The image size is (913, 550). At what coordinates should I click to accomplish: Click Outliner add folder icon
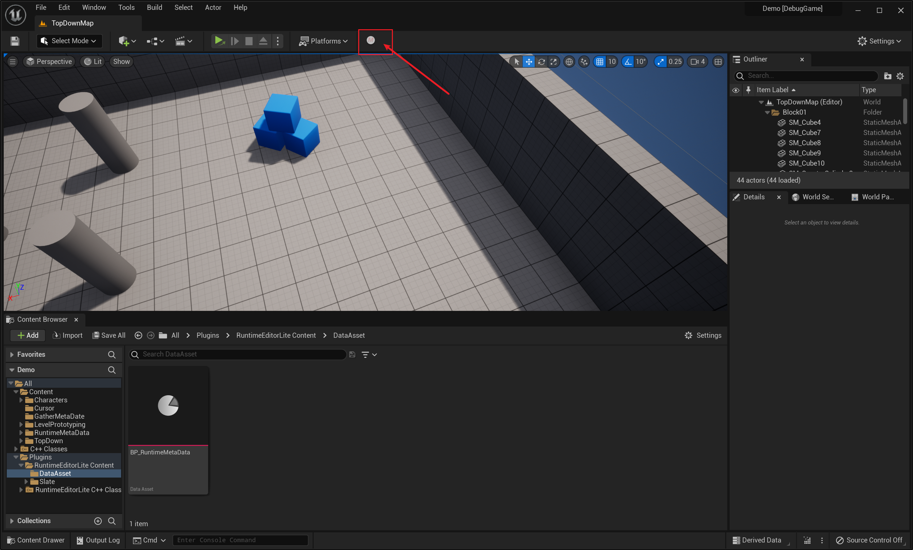[887, 76]
